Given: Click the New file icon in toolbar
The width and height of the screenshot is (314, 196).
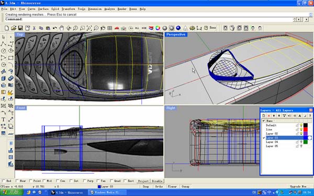Looking at the screenshot, I should 7,28.
